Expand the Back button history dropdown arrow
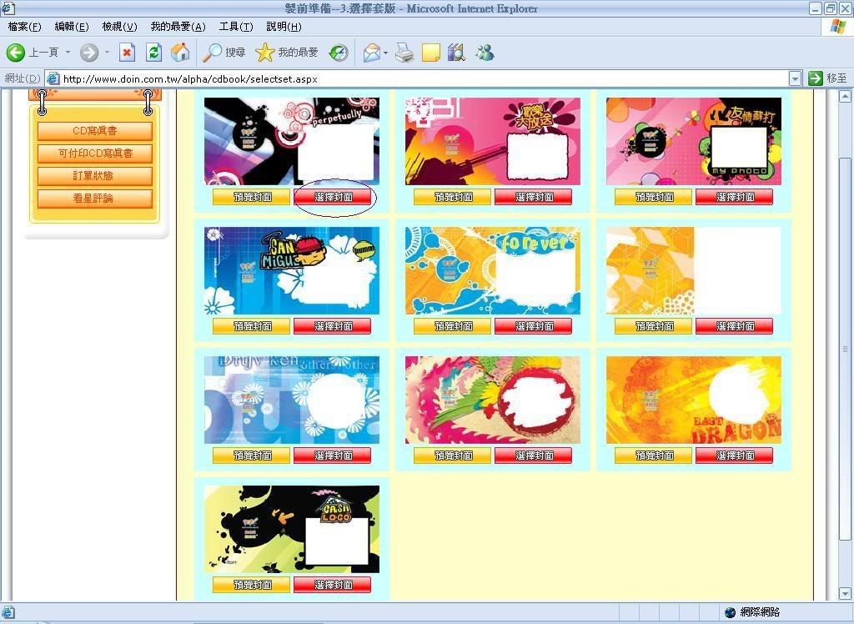 (68, 53)
